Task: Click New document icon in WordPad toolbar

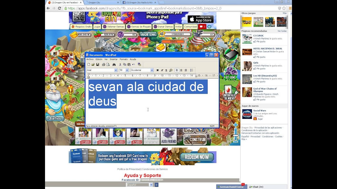Action: pyautogui.click(x=89, y=65)
